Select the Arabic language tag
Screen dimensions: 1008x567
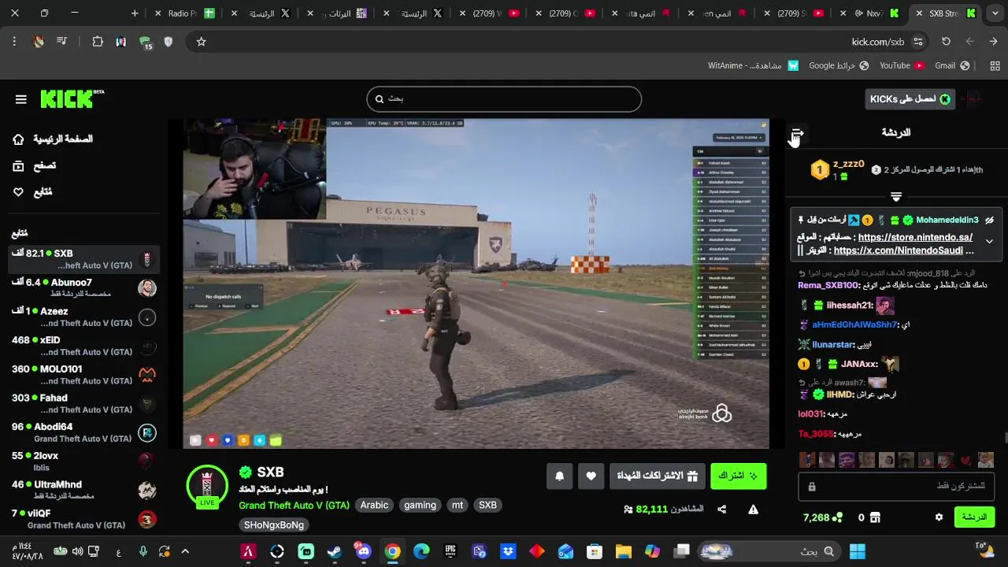pos(374,505)
